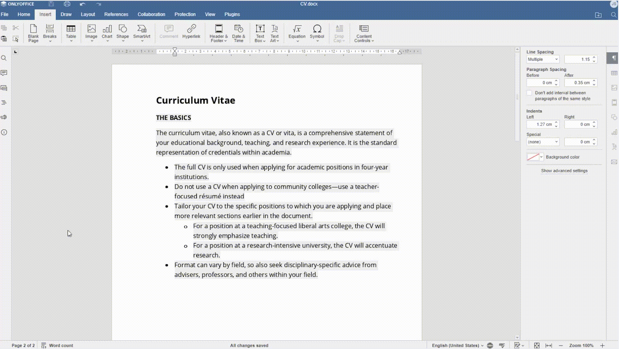This screenshot has height=349, width=619.
Task: Click Show advanced settings link
Action: pos(564,171)
